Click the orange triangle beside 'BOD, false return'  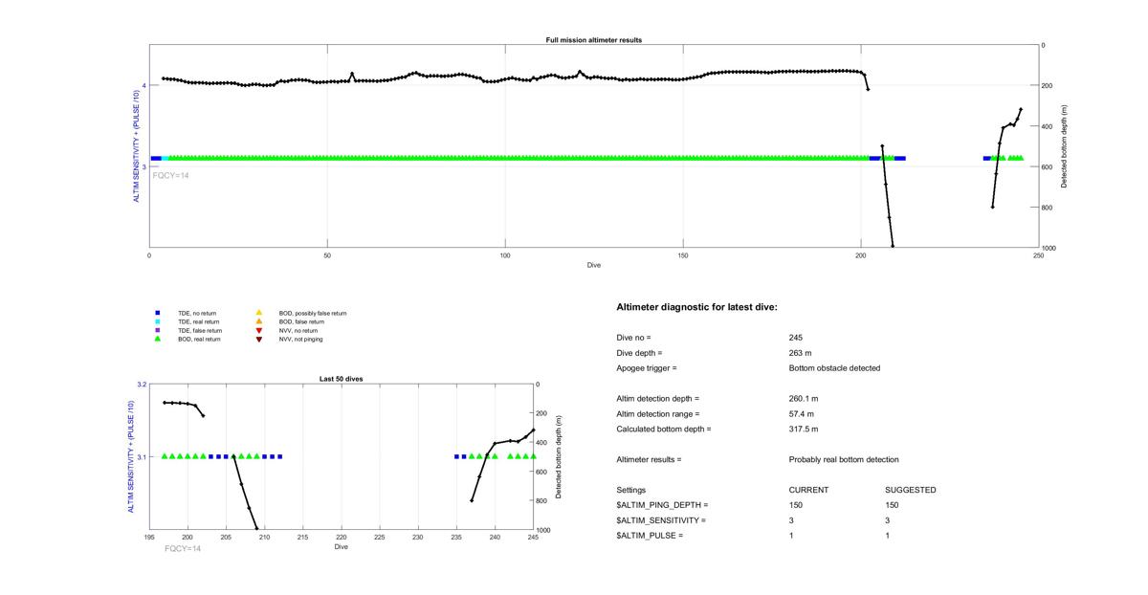click(x=258, y=321)
